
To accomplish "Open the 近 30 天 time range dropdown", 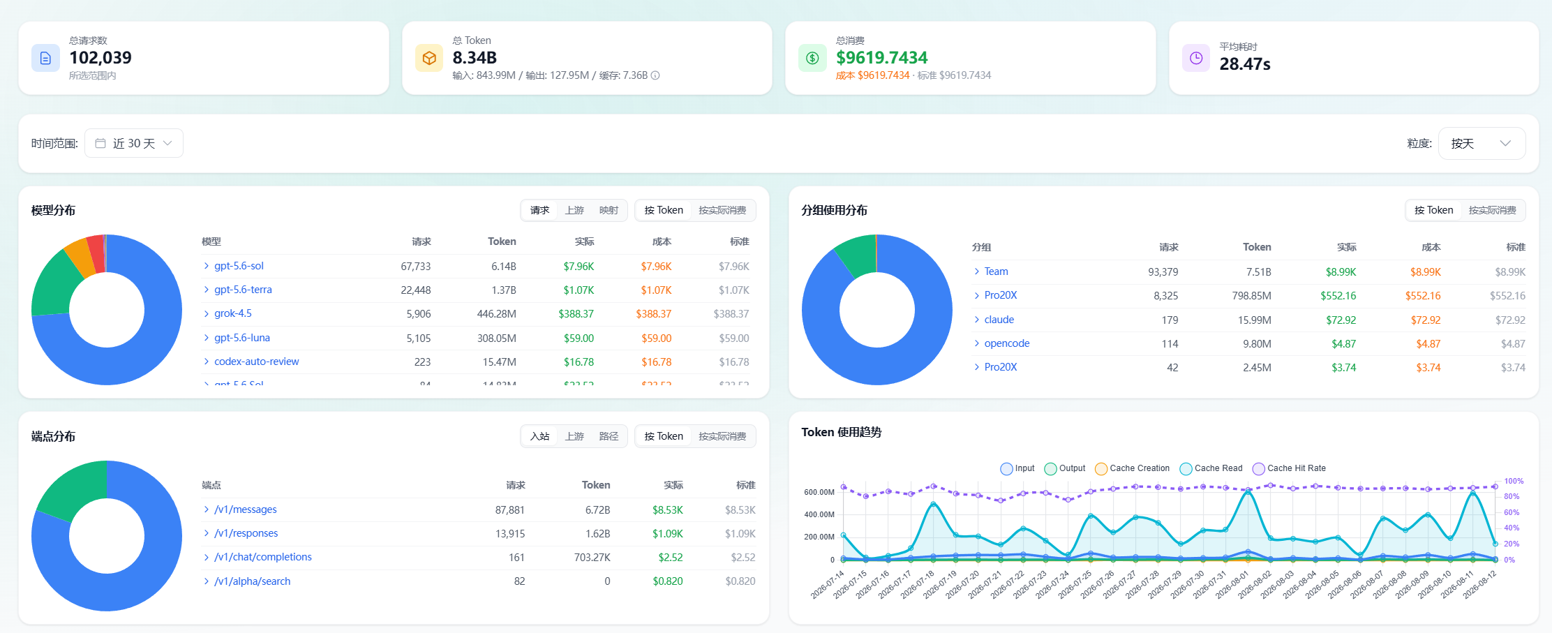I will [134, 143].
